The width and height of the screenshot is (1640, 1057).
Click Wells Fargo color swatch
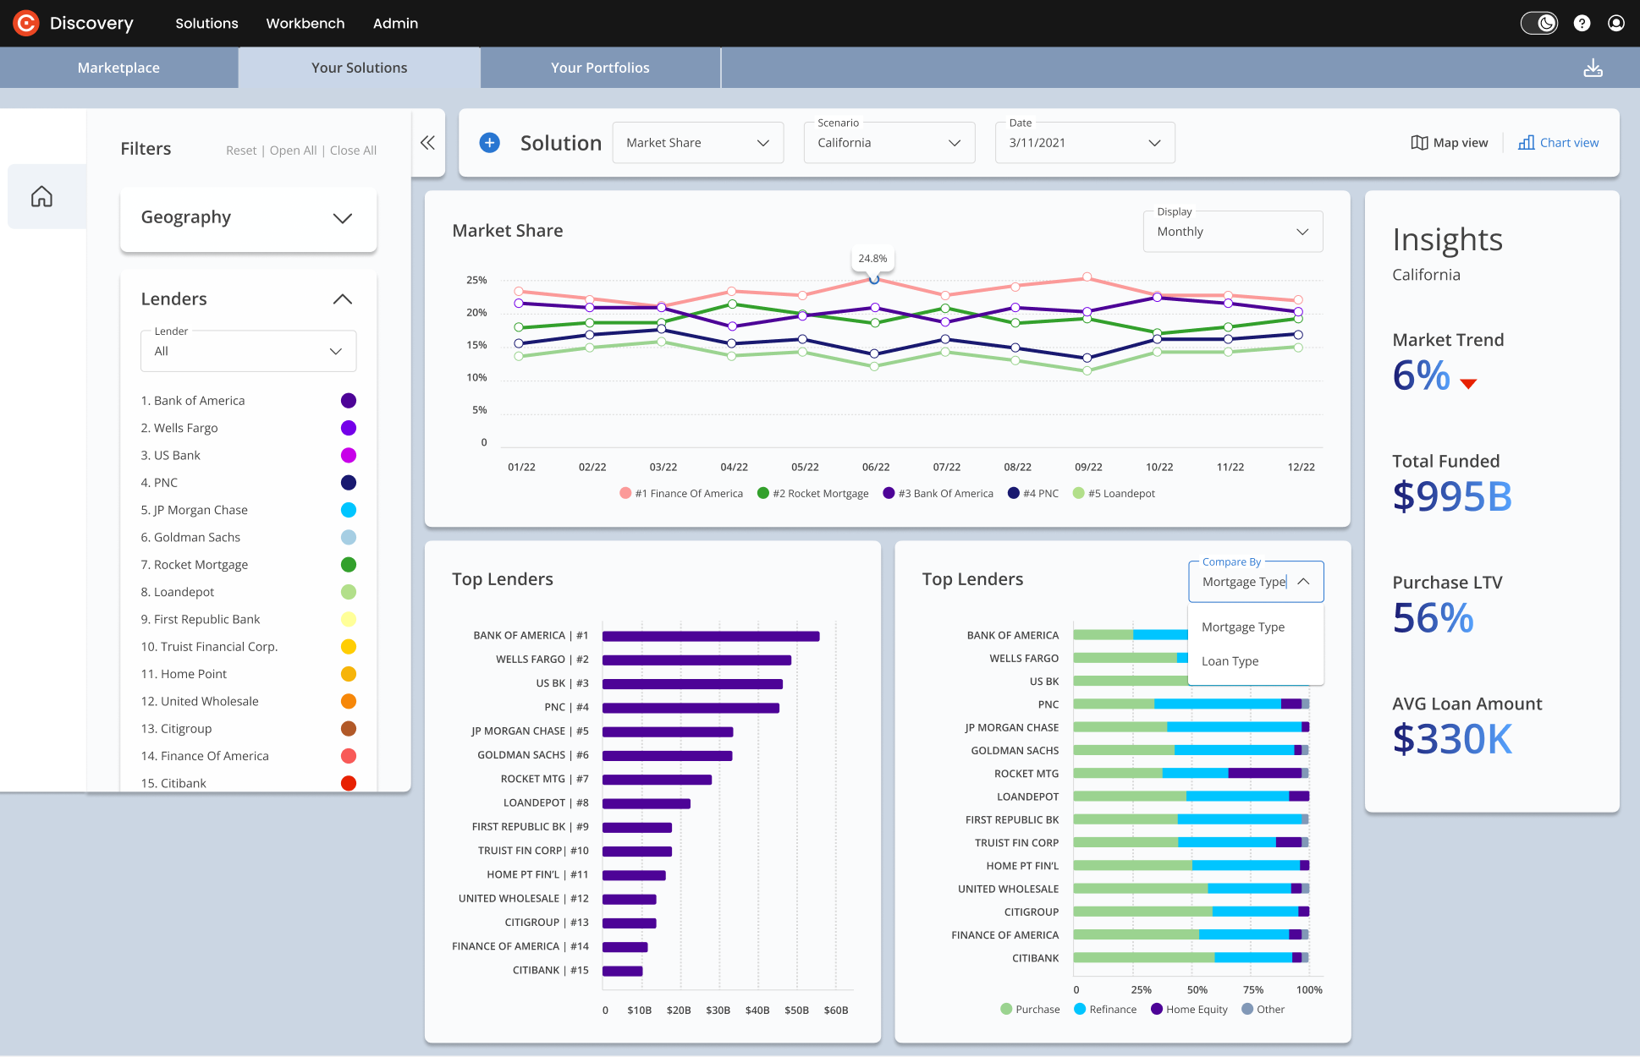pos(348,428)
